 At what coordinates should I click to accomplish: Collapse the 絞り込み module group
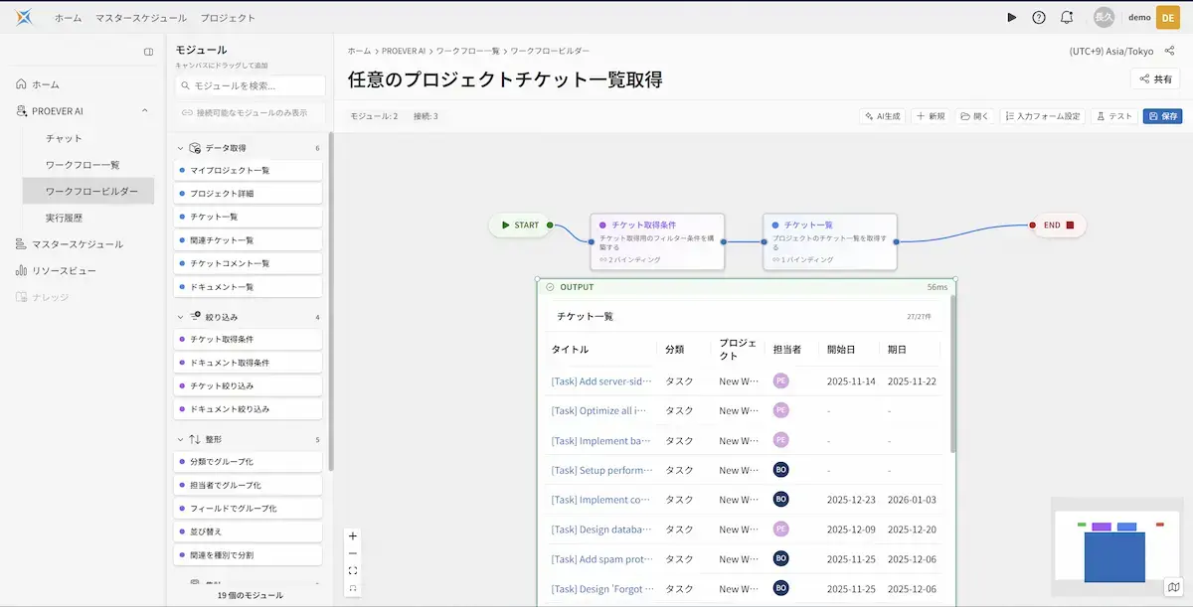181,317
